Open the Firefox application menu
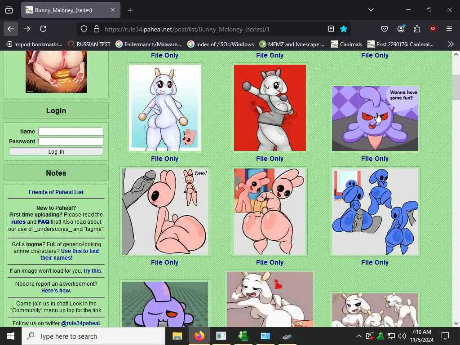The width and height of the screenshot is (460, 345). pyautogui.click(x=449, y=29)
